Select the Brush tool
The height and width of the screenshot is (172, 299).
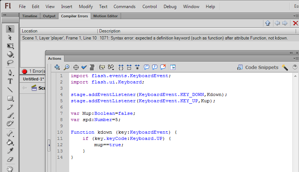(10, 115)
